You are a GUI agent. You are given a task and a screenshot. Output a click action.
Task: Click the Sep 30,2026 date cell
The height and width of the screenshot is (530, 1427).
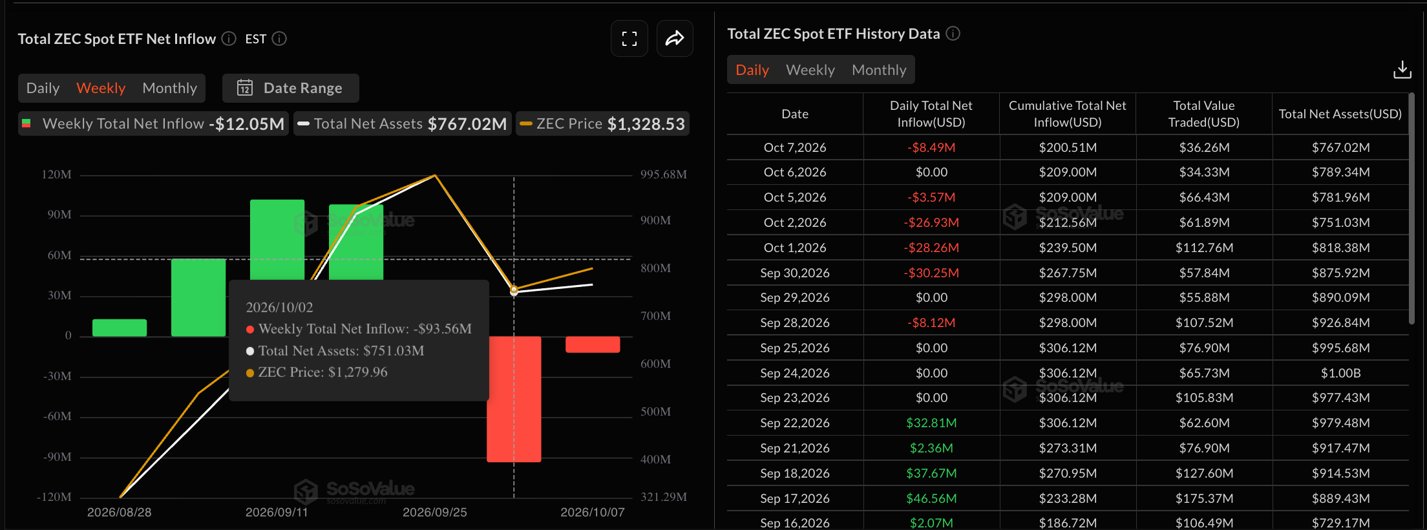pos(795,273)
